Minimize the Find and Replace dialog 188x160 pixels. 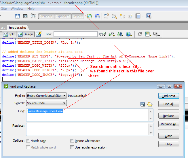click(x=161, y=86)
